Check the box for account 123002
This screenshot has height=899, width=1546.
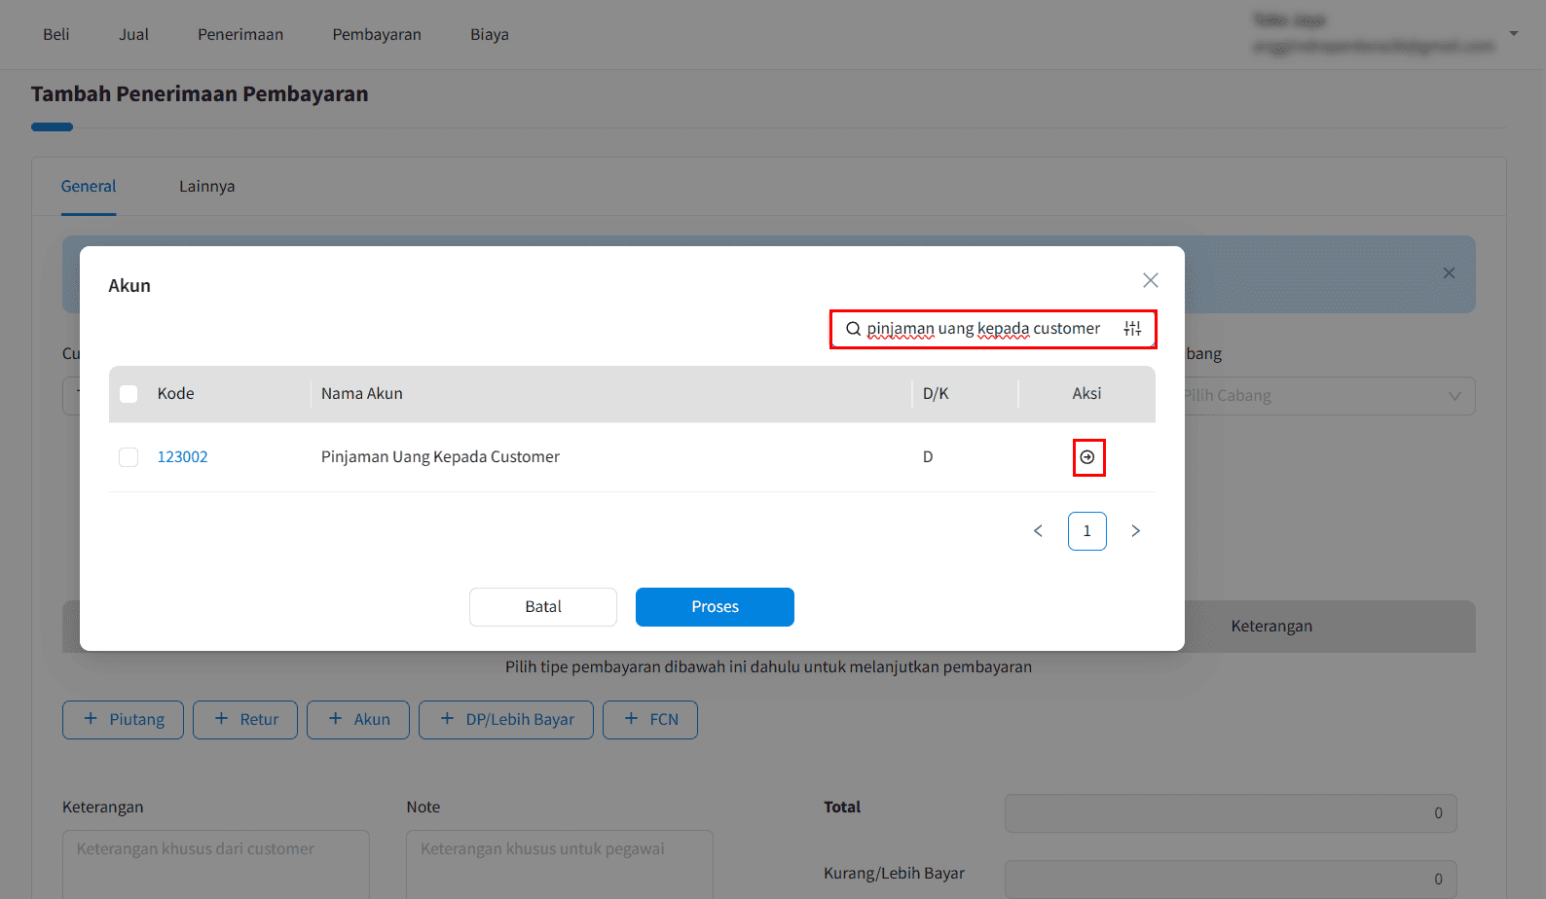point(129,457)
